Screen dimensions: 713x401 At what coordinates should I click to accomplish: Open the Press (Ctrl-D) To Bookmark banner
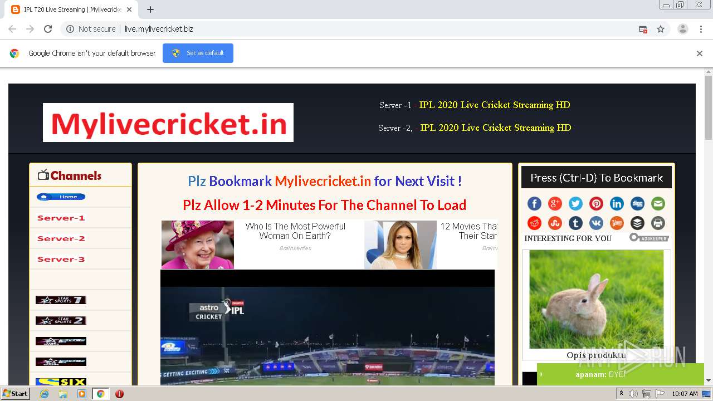coord(597,178)
